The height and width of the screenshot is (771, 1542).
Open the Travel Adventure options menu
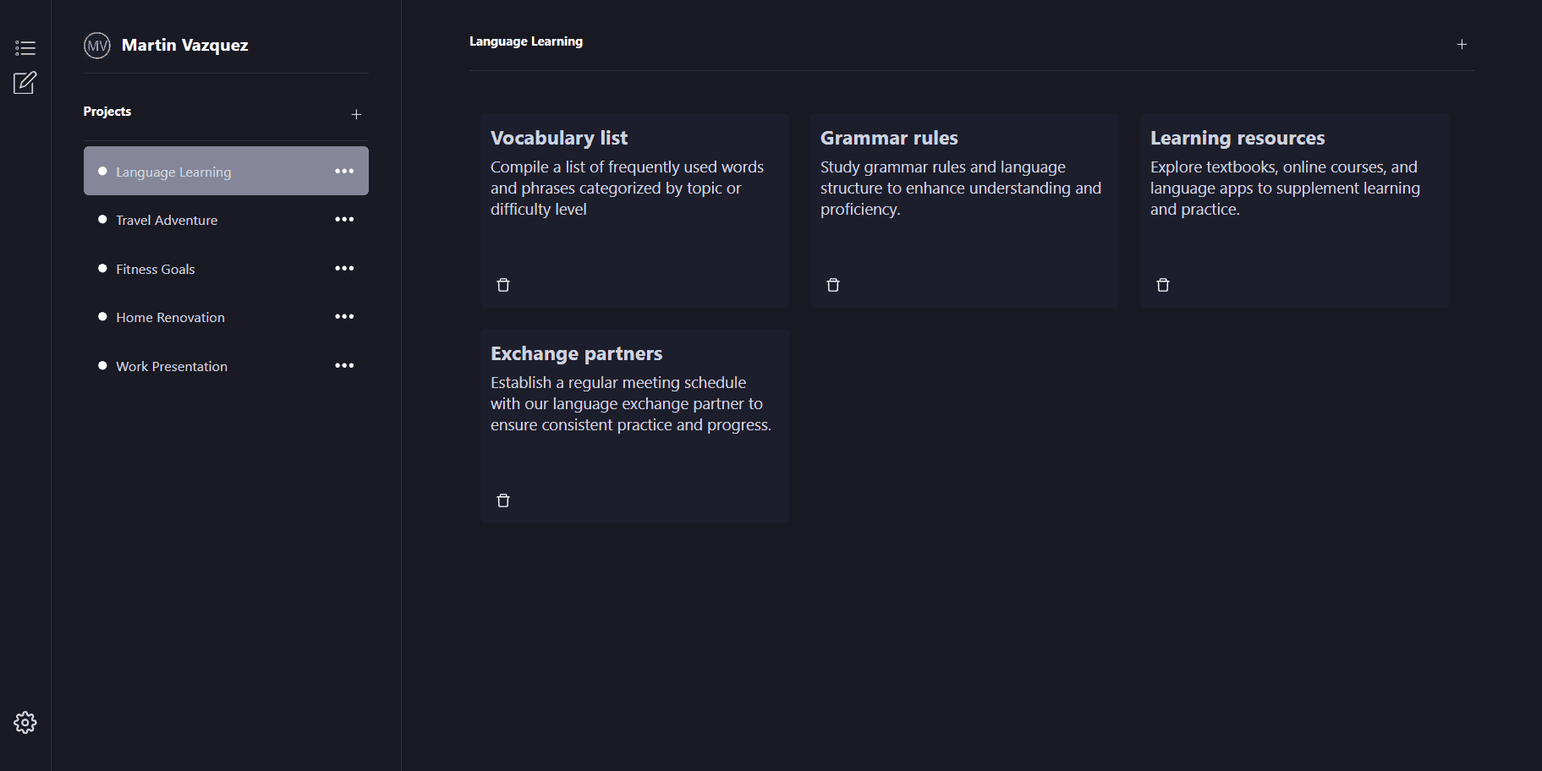pos(344,219)
